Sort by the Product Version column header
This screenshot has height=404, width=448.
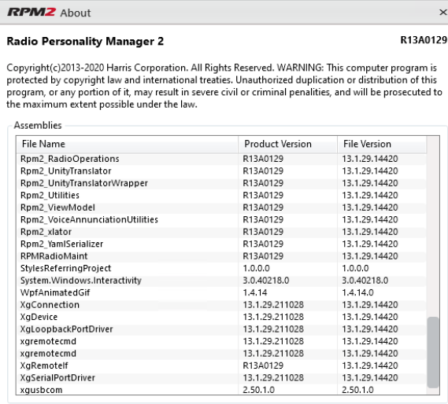coord(287,144)
